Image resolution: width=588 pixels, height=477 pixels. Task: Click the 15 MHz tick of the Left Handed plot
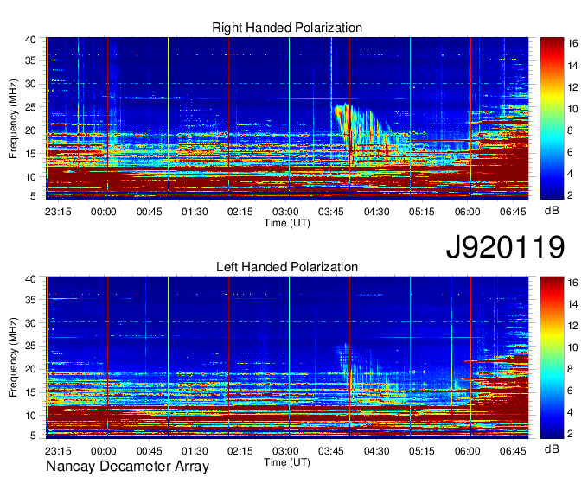click(30, 392)
